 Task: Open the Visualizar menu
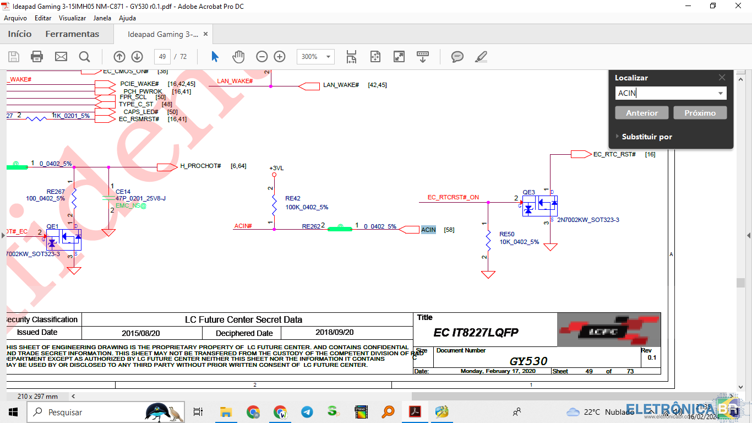click(x=72, y=18)
